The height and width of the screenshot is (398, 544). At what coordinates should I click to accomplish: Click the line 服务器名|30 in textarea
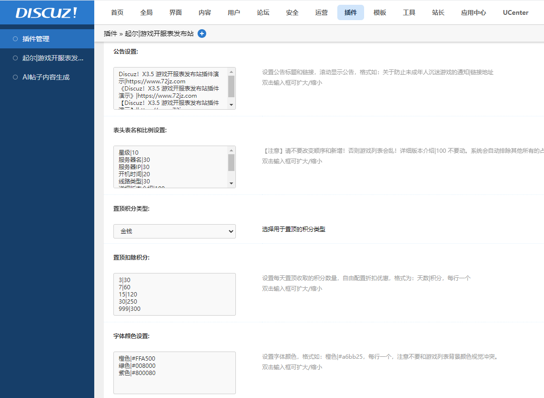point(134,160)
